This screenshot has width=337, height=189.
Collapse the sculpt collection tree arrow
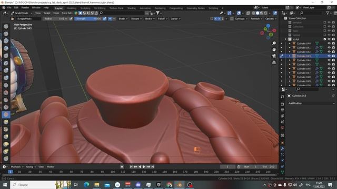[x=285, y=39]
